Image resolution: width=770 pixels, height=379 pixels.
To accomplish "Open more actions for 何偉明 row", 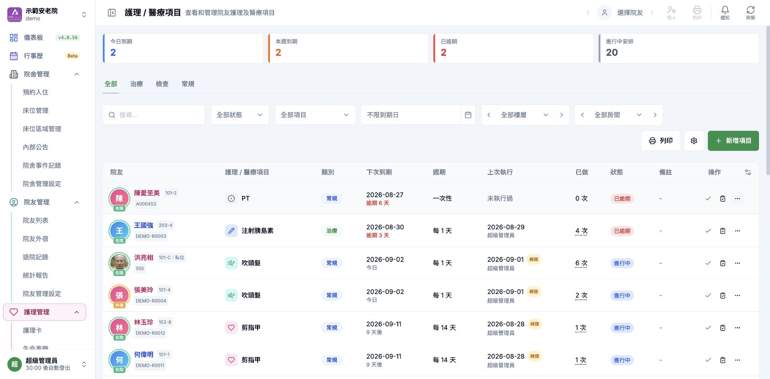I will coord(737,360).
